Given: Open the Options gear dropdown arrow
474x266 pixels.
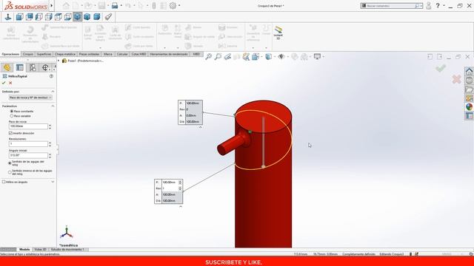Looking at the screenshot, I should (179, 6).
